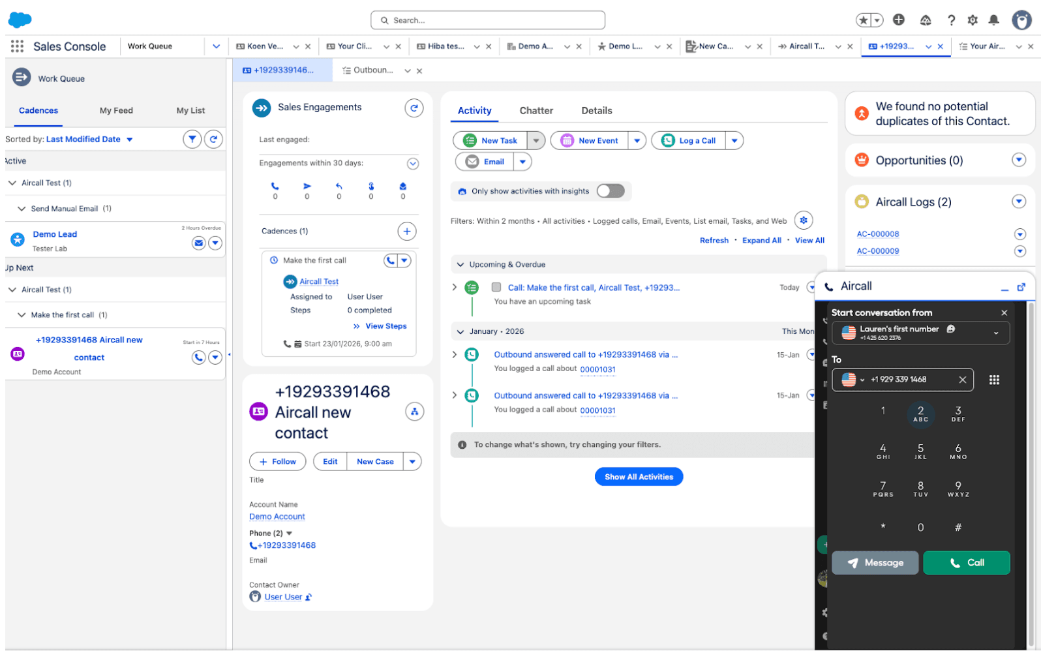Viewport: 1041px width, 651px height.
Task: Open activity timeline settings gear
Action: [804, 220]
